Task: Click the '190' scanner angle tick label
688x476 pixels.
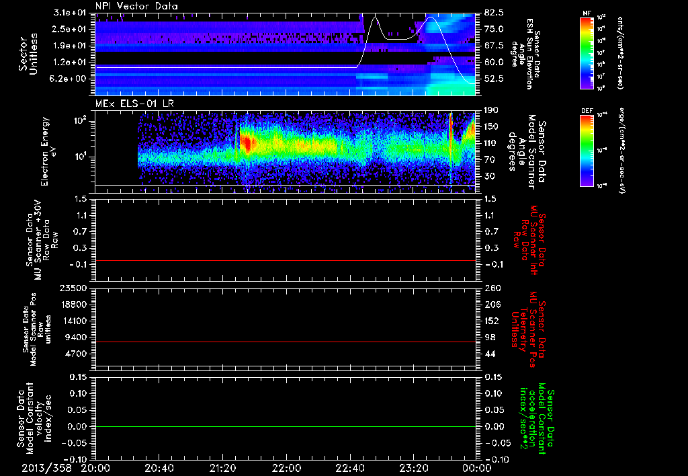Action: pos(492,110)
